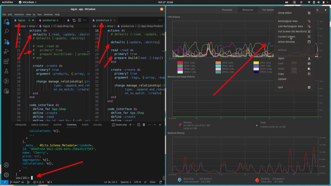Viewport: 331px width, 186px height.
Task: Click App.Shop.Product breadcrumb in right editor
Action: coord(151,26)
